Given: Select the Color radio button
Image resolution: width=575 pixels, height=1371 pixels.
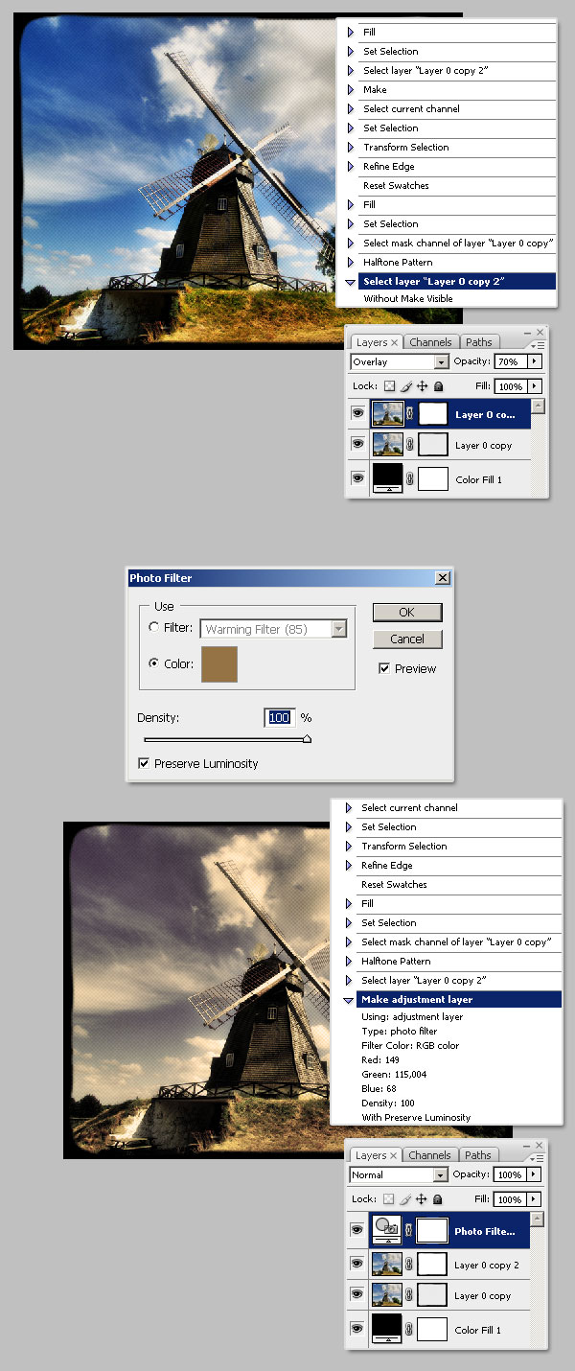Looking at the screenshot, I should pyautogui.click(x=154, y=663).
